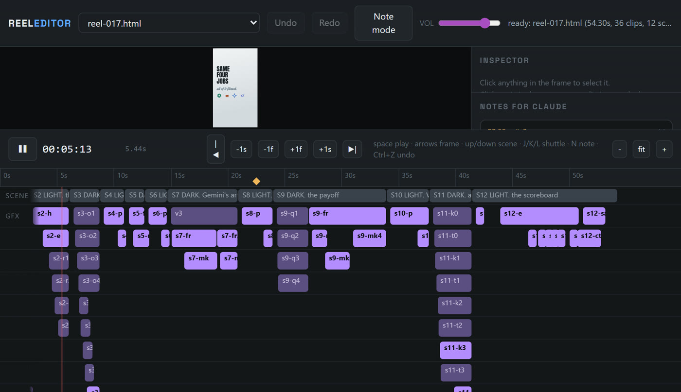The width and height of the screenshot is (681, 392).
Task: Advance one second with +1s
Action: click(325, 149)
